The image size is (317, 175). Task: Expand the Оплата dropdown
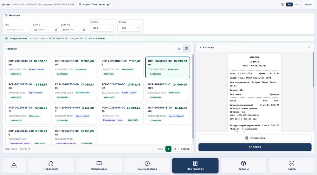tap(102, 28)
